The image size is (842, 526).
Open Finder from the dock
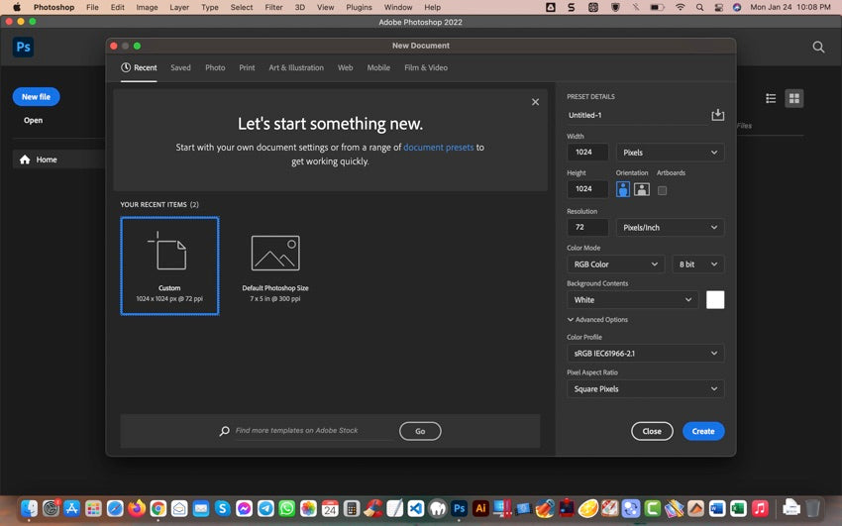click(x=29, y=508)
